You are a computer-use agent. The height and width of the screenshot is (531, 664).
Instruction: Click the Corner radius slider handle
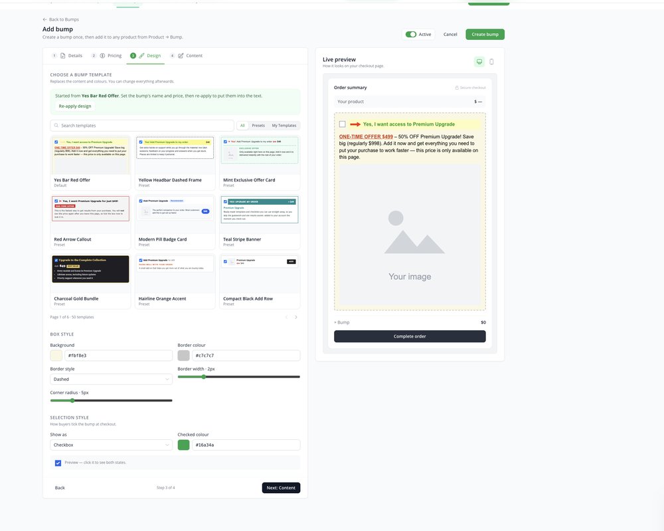pyautogui.click(x=72, y=401)
